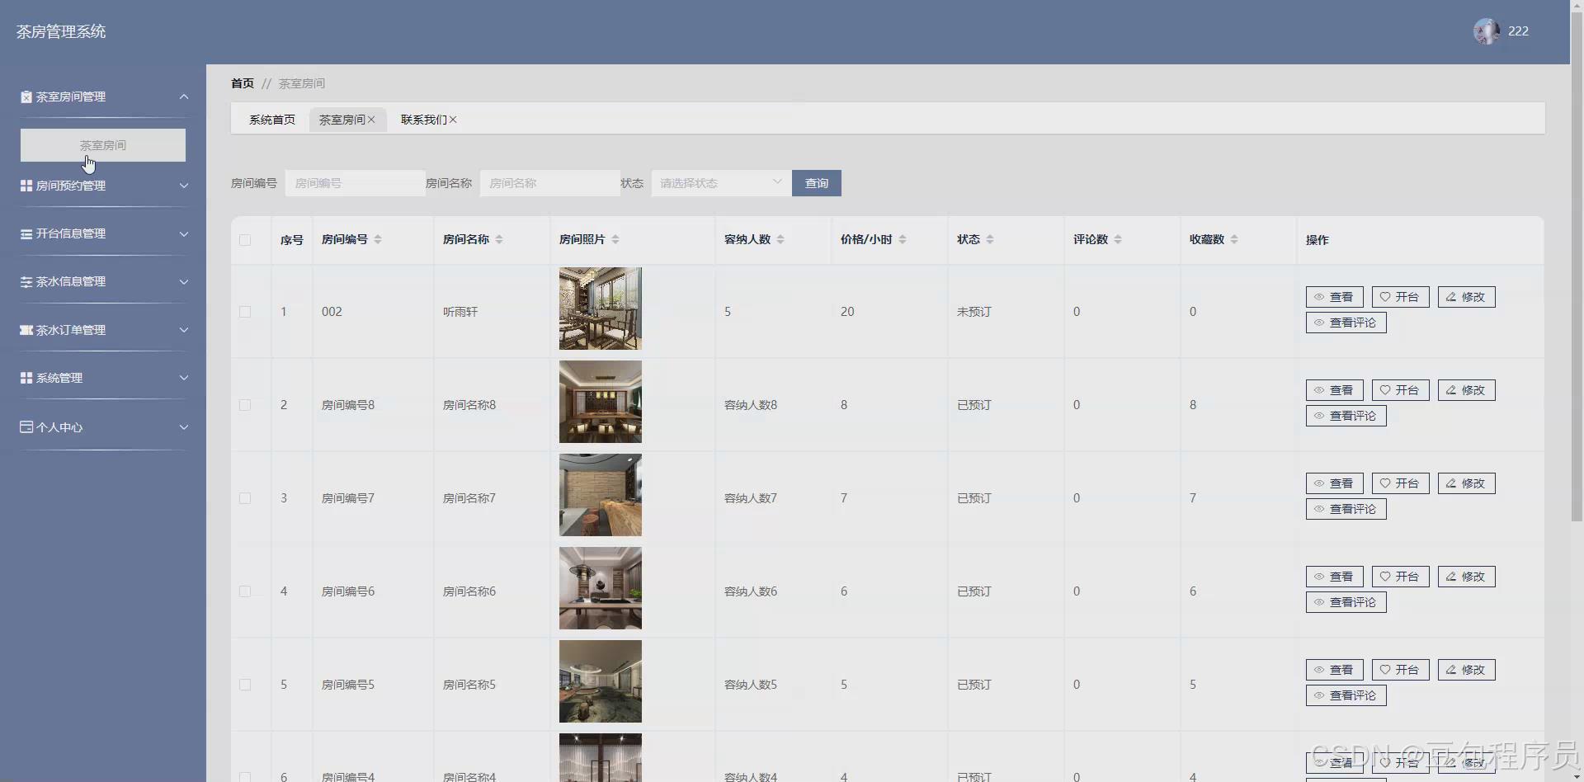Click 查看 for 房间名称8
The height and width of the screenshot is (782, 1584).
point(1335,390)
